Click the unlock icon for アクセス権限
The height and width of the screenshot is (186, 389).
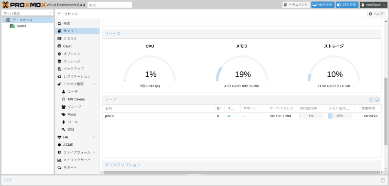click(x=59, y=84)
